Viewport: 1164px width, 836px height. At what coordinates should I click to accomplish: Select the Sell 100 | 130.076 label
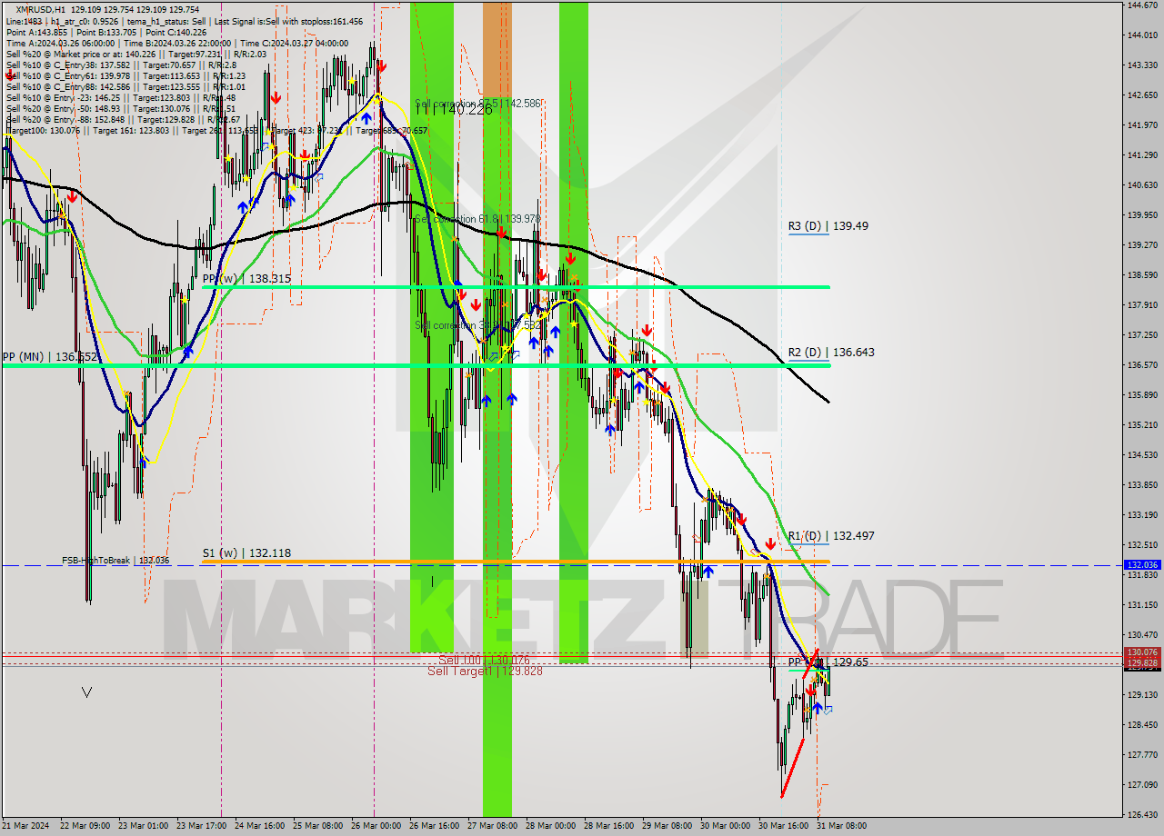coord(484,660)
